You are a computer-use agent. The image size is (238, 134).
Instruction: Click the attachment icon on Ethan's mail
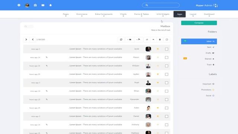click(x=46, y=91)
